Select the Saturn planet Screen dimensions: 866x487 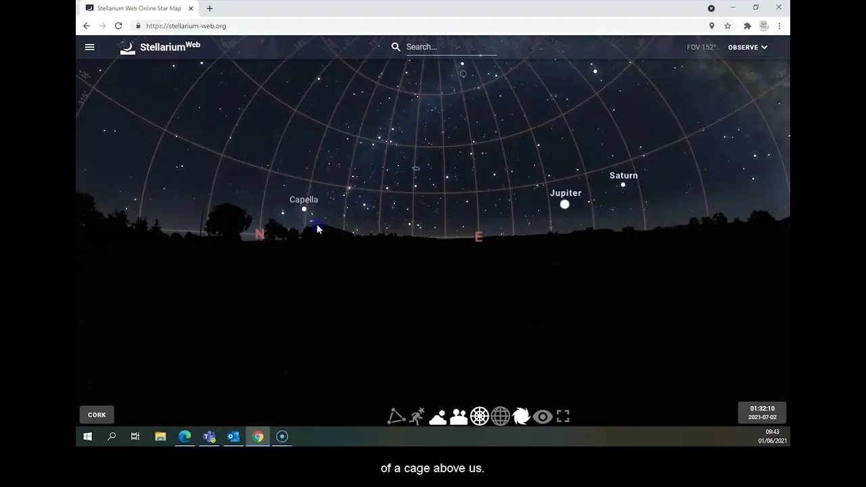point(623,185)
